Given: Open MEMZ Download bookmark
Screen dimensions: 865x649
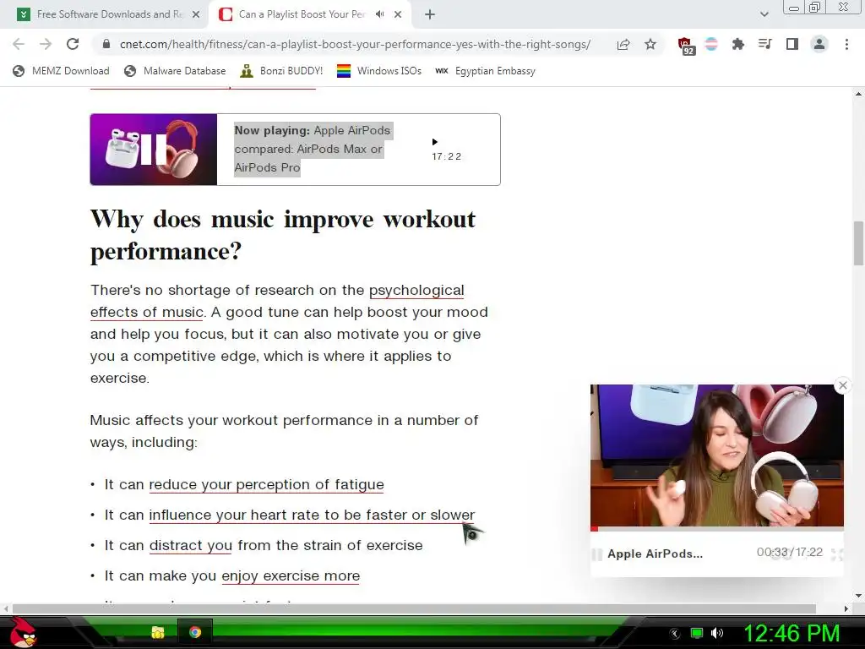Looking at the screenshot, I should pos(61,71).
